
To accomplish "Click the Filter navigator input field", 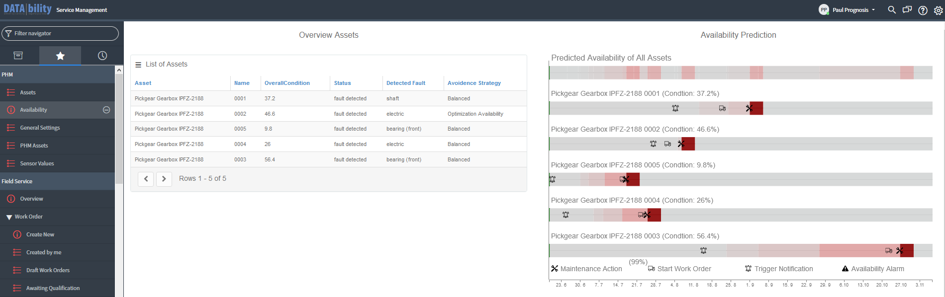I will pyautogui.click(x=60, y=33).
